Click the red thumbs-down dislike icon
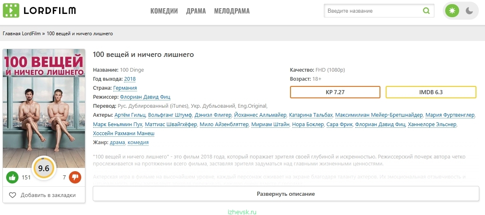The width and height of the screenshot is (485, 215). pyautogui.click(x=75, y=177)
